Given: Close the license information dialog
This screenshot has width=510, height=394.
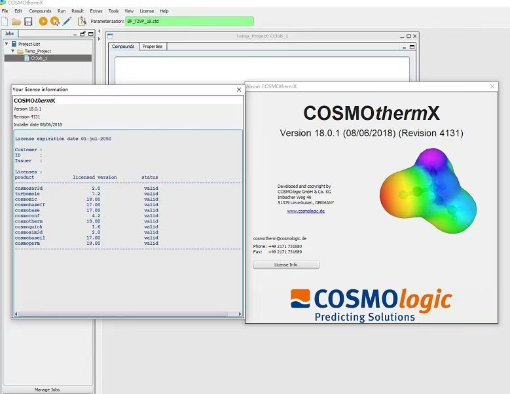Looking at the screenshot, I should (x=239, y=90).
